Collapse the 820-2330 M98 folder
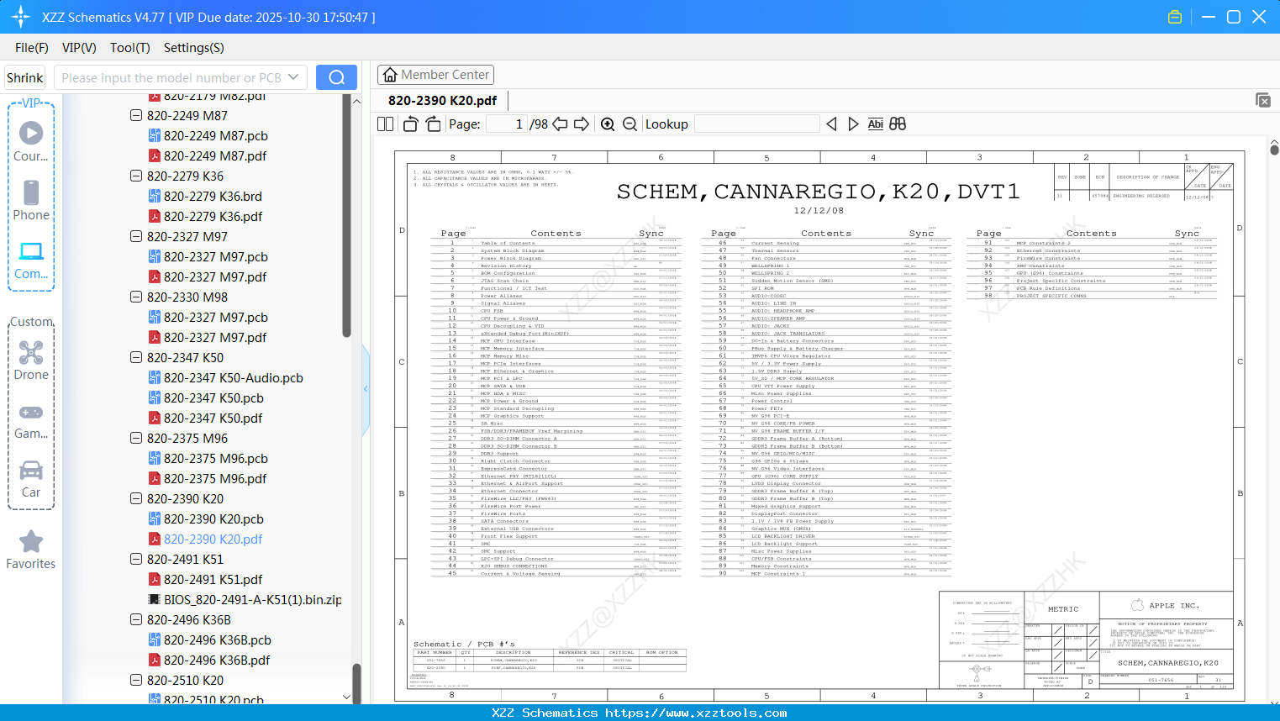 click(136, 297)
